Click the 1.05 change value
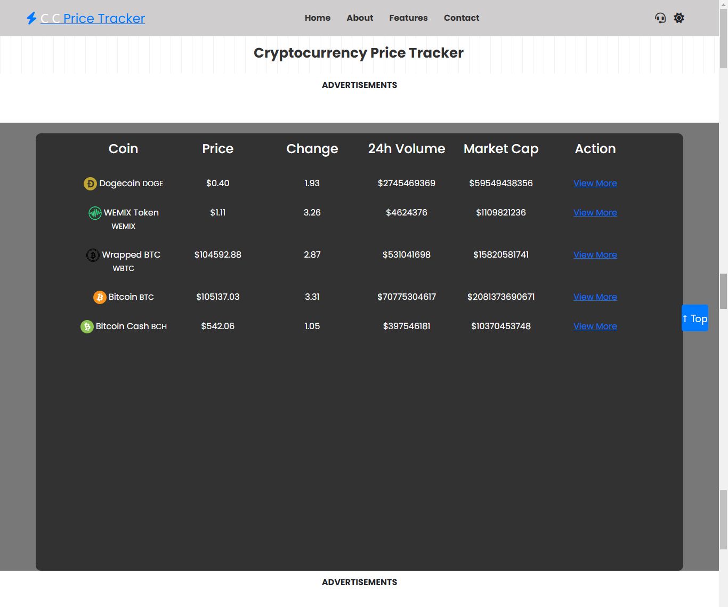 click(x=312, y=326)
